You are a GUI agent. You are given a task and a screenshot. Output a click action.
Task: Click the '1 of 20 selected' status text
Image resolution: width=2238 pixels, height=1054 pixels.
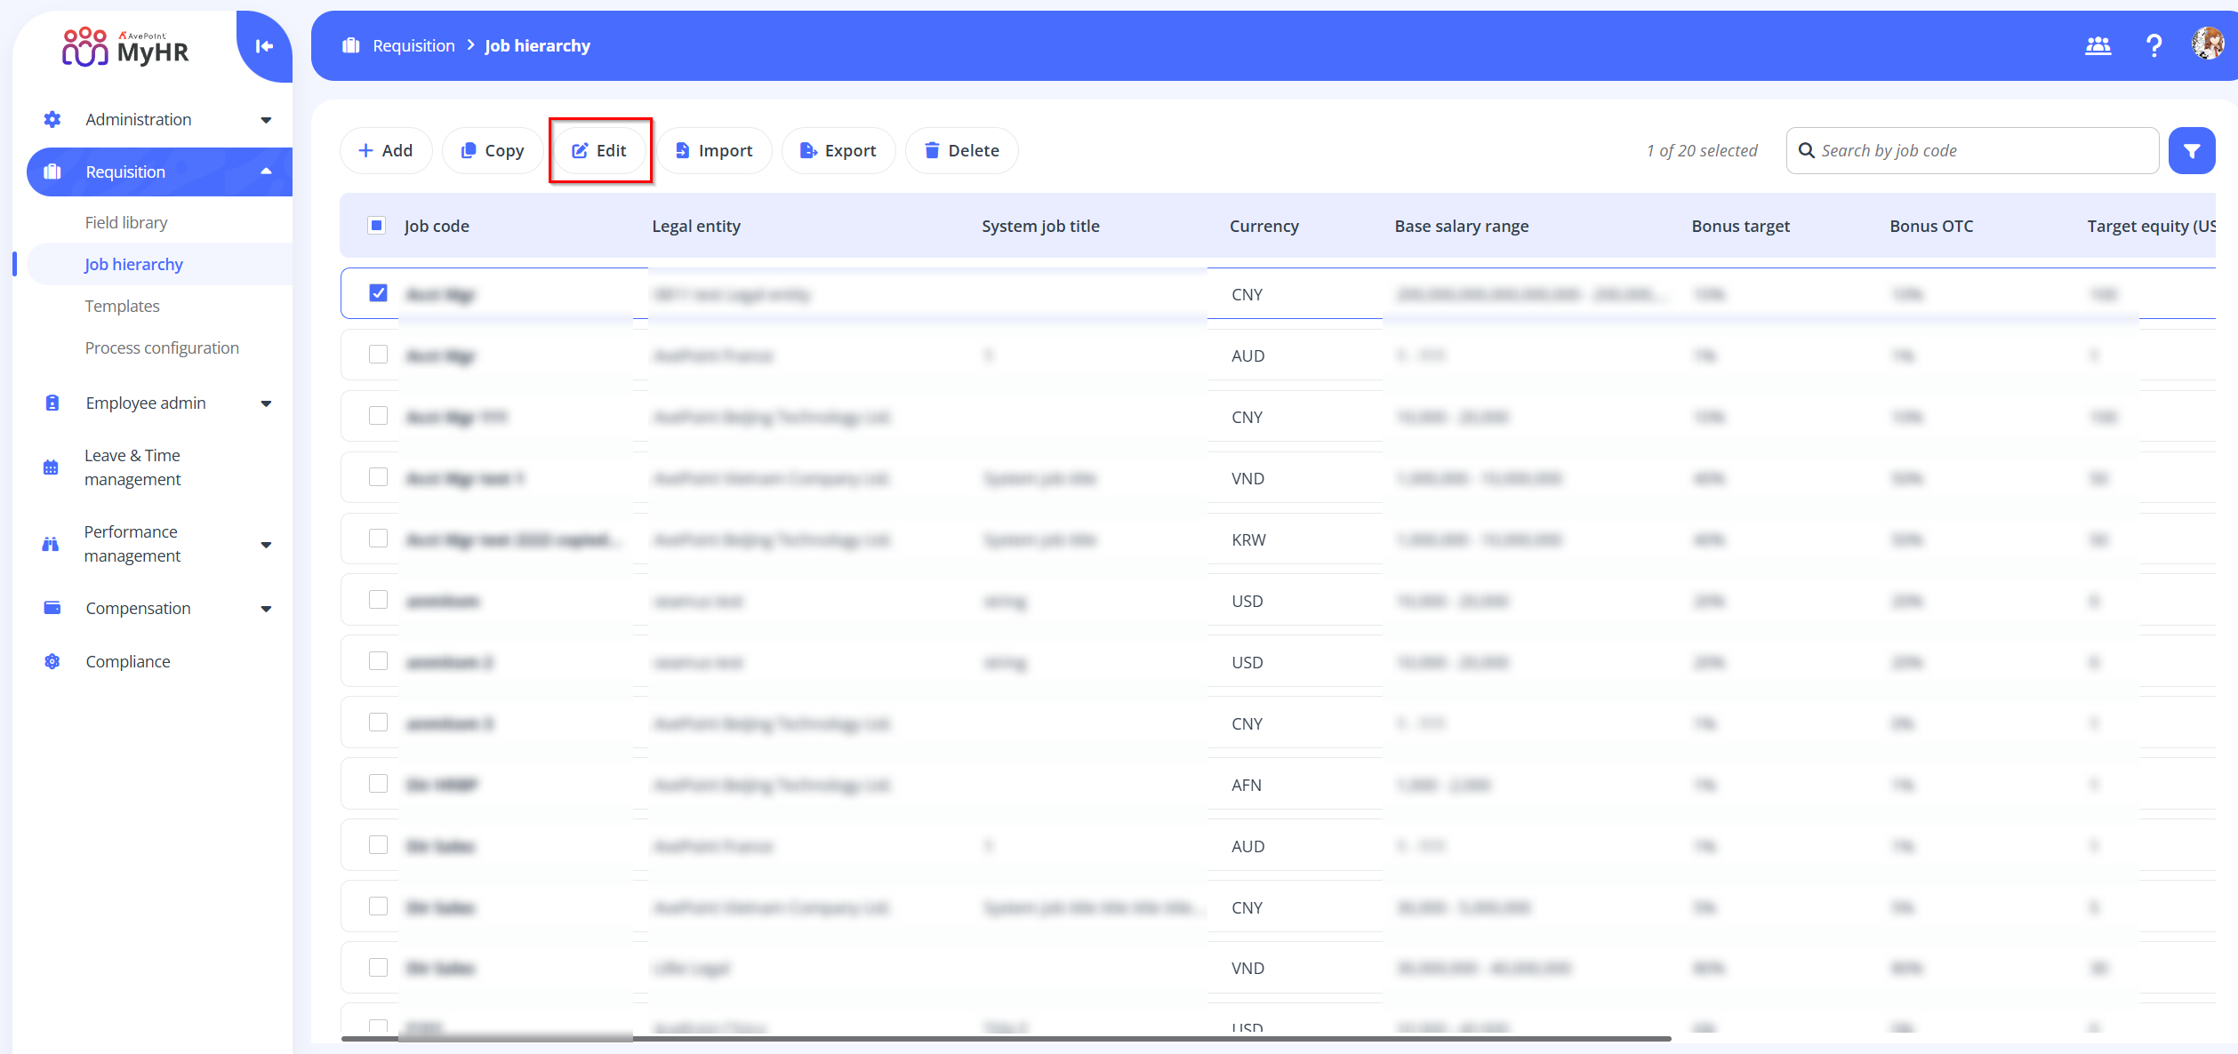[1702, 151]
